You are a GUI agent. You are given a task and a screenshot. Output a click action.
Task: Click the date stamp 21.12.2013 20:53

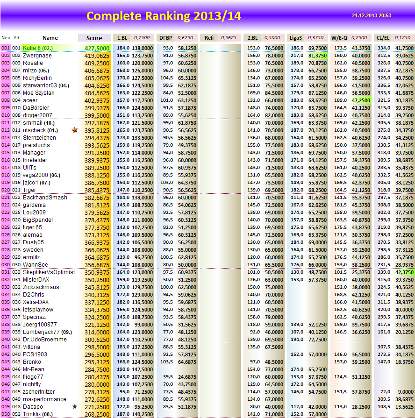pyautogui.click(x=371, y=15)
